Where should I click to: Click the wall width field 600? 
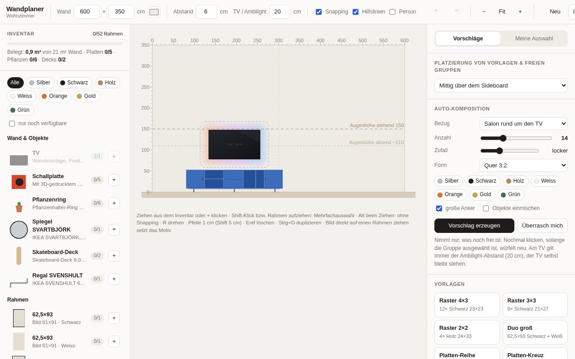pos(87,12)
